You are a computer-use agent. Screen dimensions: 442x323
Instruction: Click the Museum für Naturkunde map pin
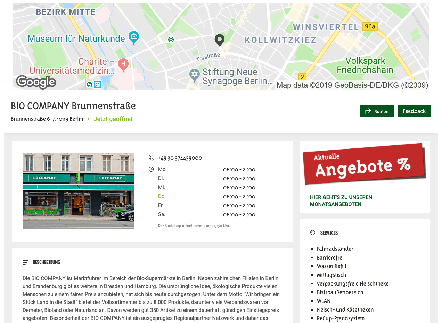133,37
